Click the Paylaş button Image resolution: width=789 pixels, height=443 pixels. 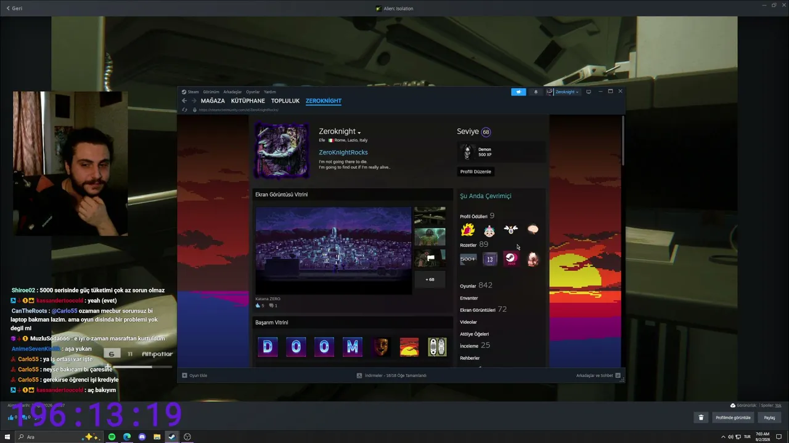click(769, 418)
